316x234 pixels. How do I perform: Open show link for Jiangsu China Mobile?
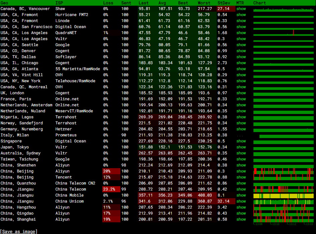coord(241,195)
